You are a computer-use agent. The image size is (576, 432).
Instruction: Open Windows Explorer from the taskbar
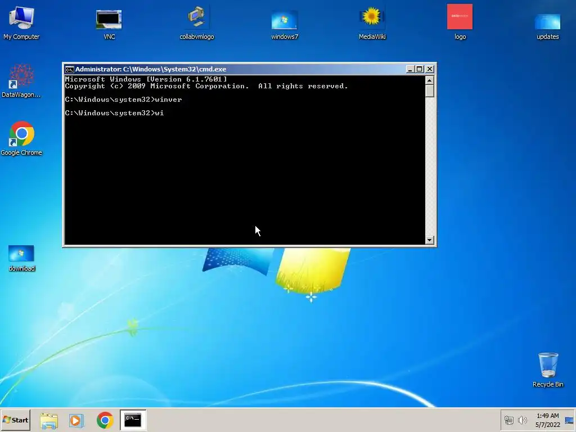49,420
